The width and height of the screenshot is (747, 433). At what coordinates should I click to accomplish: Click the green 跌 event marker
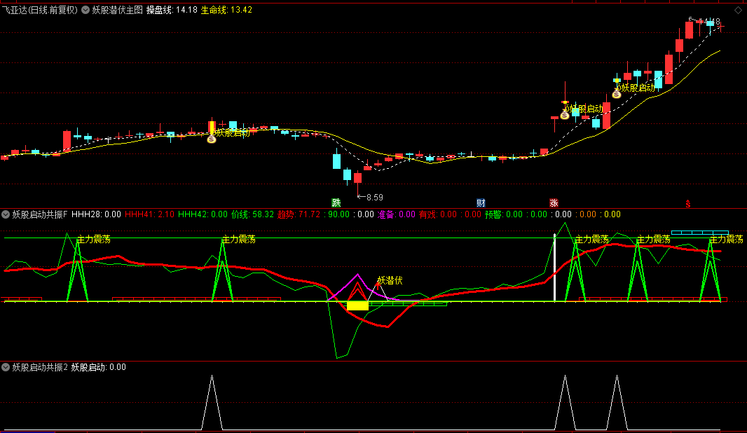pyautogui.click(x=336, y=203)
